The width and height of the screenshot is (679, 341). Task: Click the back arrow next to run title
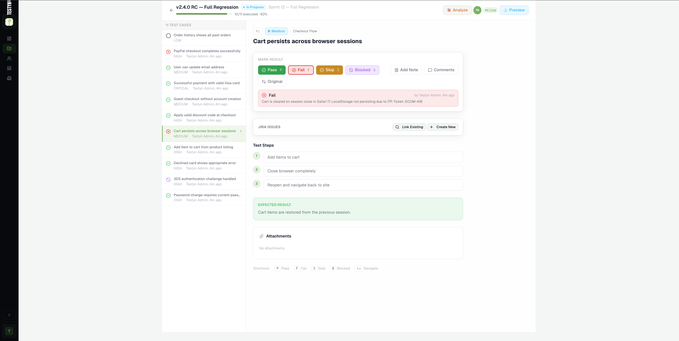(171, 10)
